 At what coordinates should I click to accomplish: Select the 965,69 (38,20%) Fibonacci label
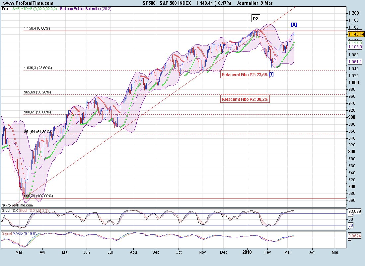click(x=37, y=92)
